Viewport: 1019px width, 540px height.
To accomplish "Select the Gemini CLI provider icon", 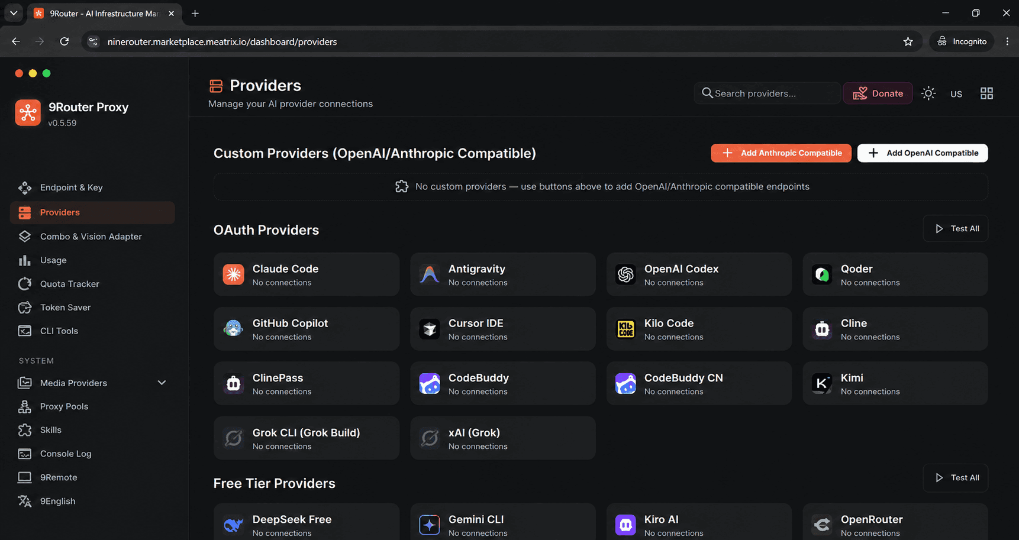I will tap(430, 525).
